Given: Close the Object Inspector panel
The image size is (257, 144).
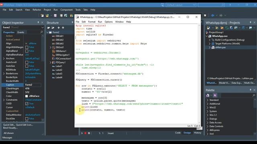Looking at the screenshot, I should pyautogui.click(x=42, y=22).
